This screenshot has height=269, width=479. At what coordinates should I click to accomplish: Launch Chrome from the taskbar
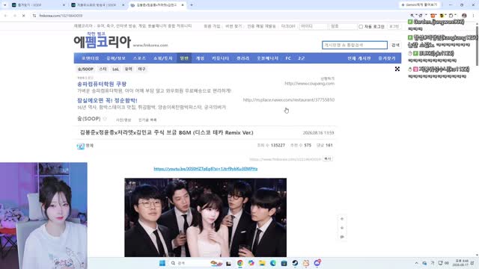[x=240, y=263]
